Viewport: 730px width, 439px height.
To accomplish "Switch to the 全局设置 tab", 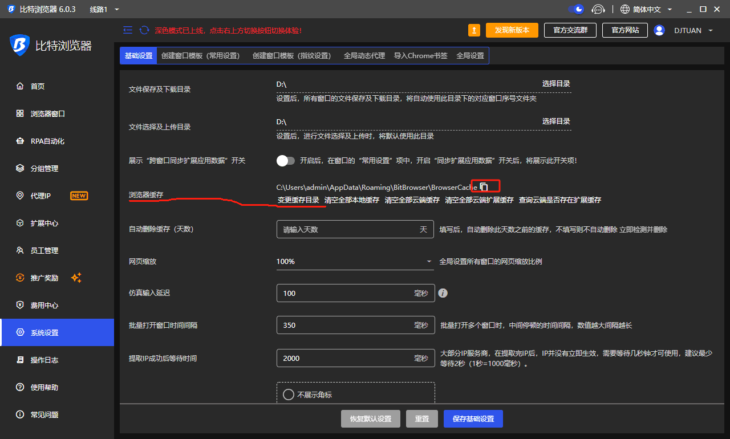I will coord(470,56).
